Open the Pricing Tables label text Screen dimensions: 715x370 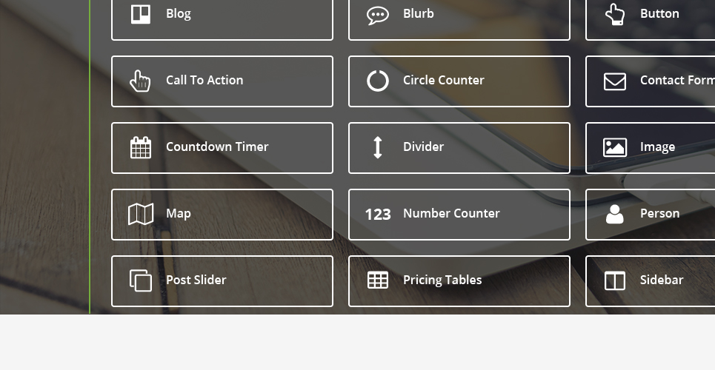pos(442,280)
